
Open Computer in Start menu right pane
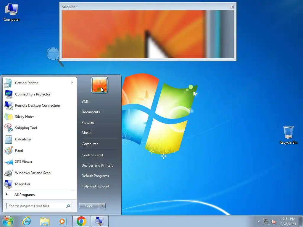(90, 144)
